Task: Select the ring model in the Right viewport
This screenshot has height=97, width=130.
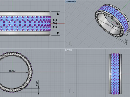Action: click(115, 74)
